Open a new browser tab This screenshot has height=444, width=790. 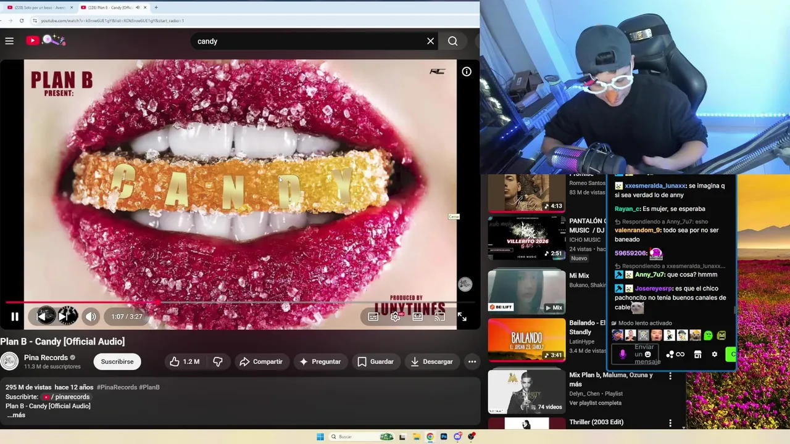point(156,7)
